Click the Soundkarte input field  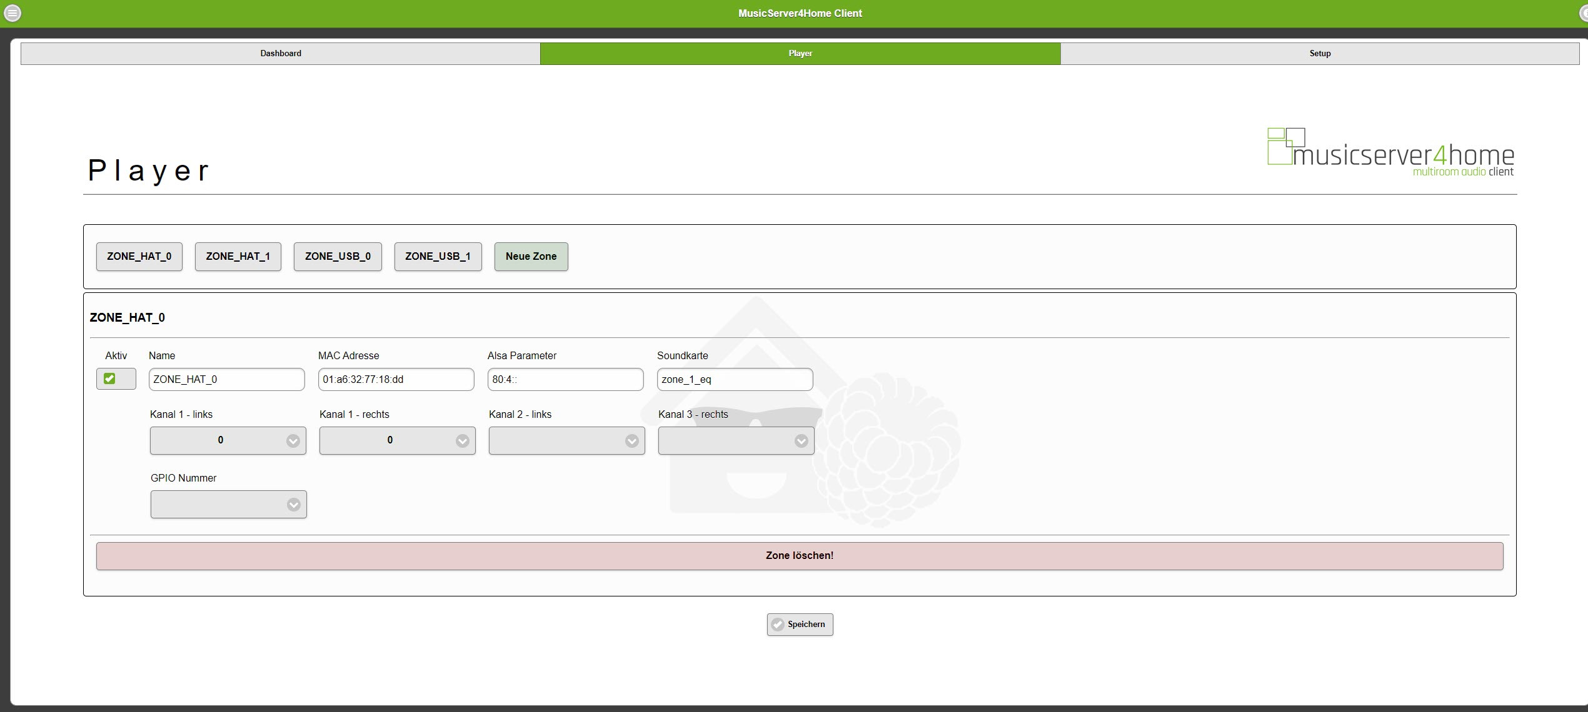pos(735,379)
